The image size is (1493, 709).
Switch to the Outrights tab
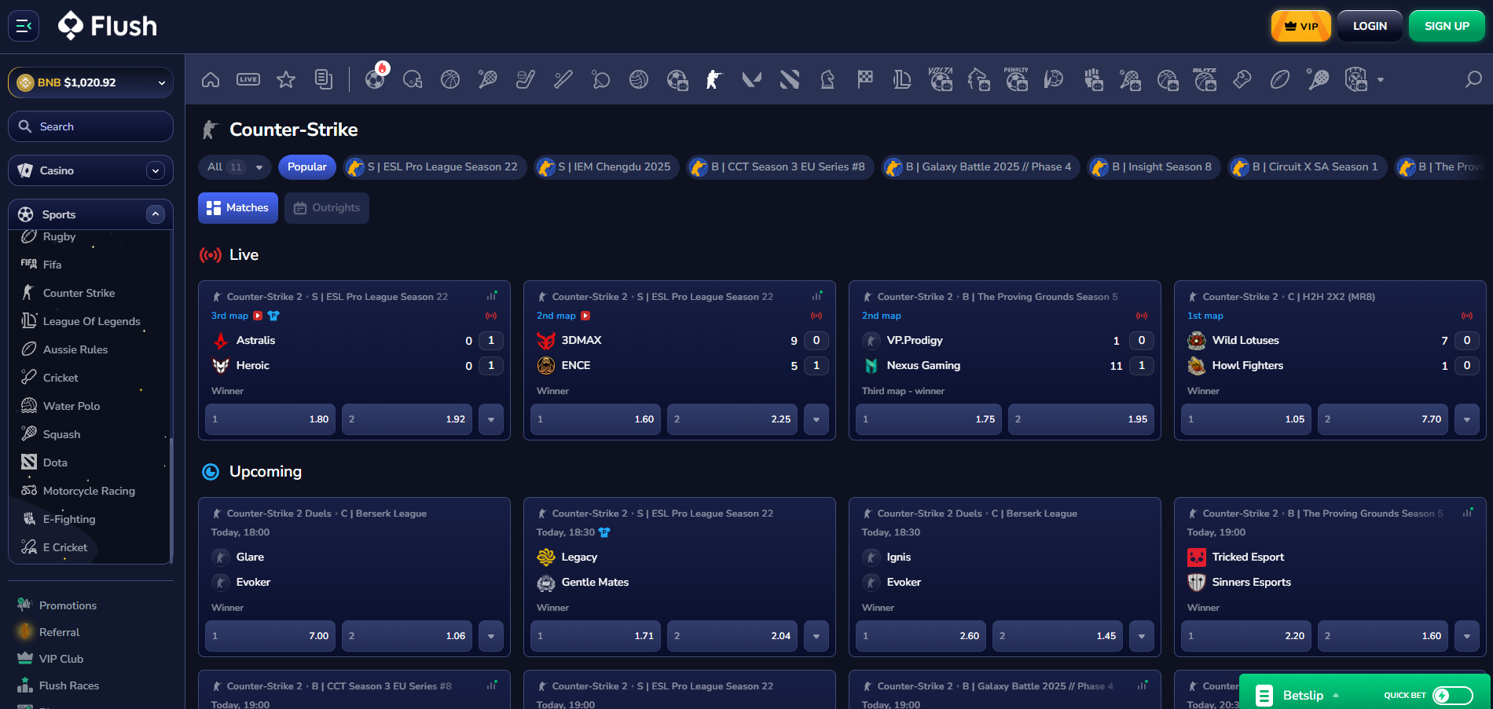pyautogui.click(x=327, y=208)
